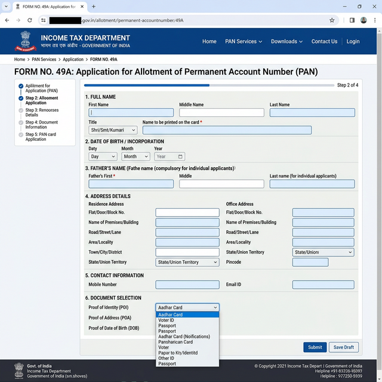Toggle the browser side panel icon

pos(352,20)
